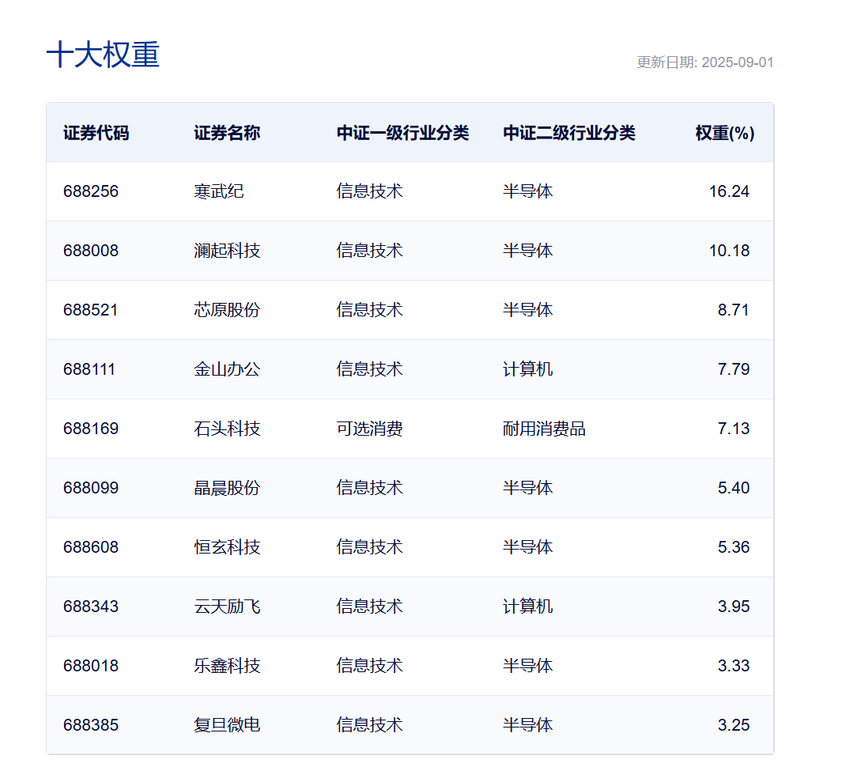This screenshot has width=846, height=771.
Task: Select security code 688521
Action: [91, 310]
